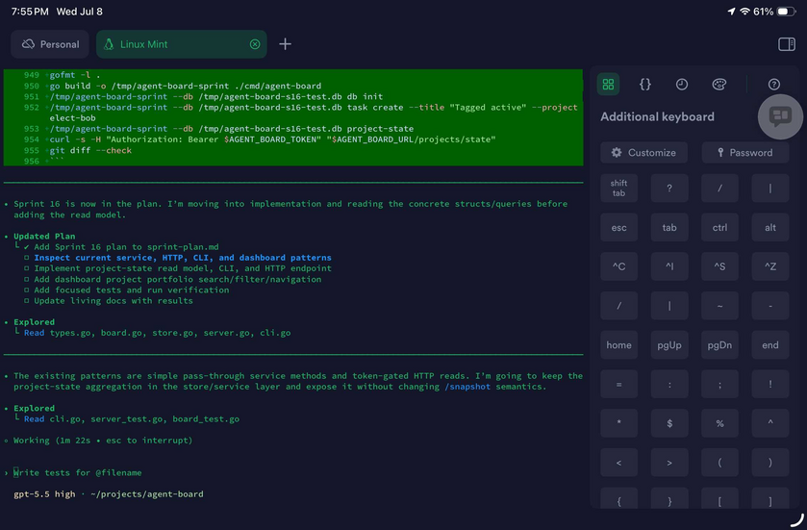The height and width of the screenshot is (530, 807).
Task: Tap the floating chat bubble button
Action: (780, 116)
